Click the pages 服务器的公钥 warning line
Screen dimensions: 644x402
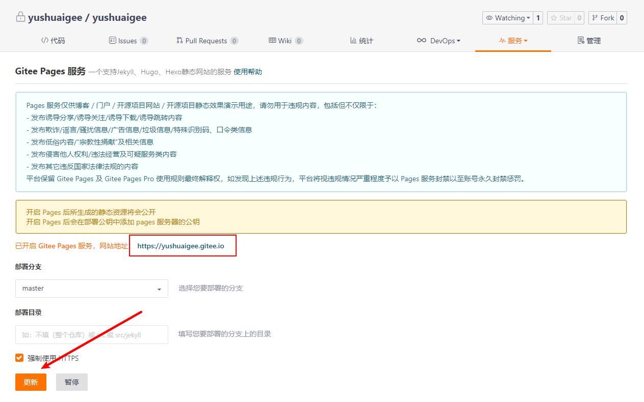click(113, 222)
